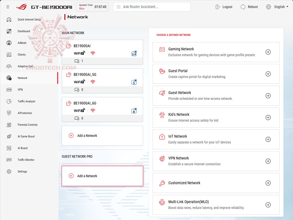Click the AI Board icon
This screenshot has width=293, height=220.
9,148
